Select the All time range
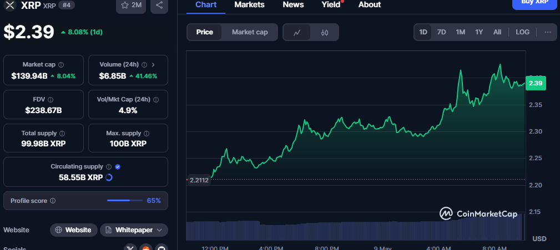 click(497, 32)
